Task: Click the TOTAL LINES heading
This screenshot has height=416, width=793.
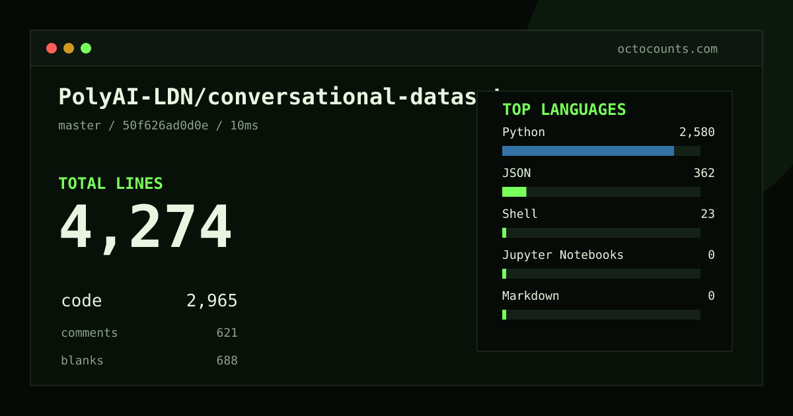Action: coord(110,184)
